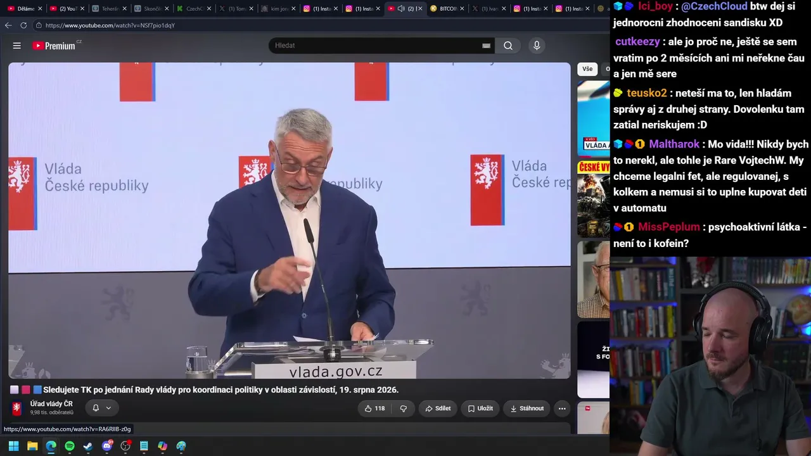The height and width of the screenshot is (456, 811).
Task: Close the Dělám... YouTube tab
Action: tap(40, 9)
